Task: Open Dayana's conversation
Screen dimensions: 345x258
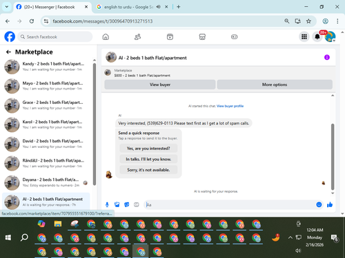Action: tap(46, 182)
